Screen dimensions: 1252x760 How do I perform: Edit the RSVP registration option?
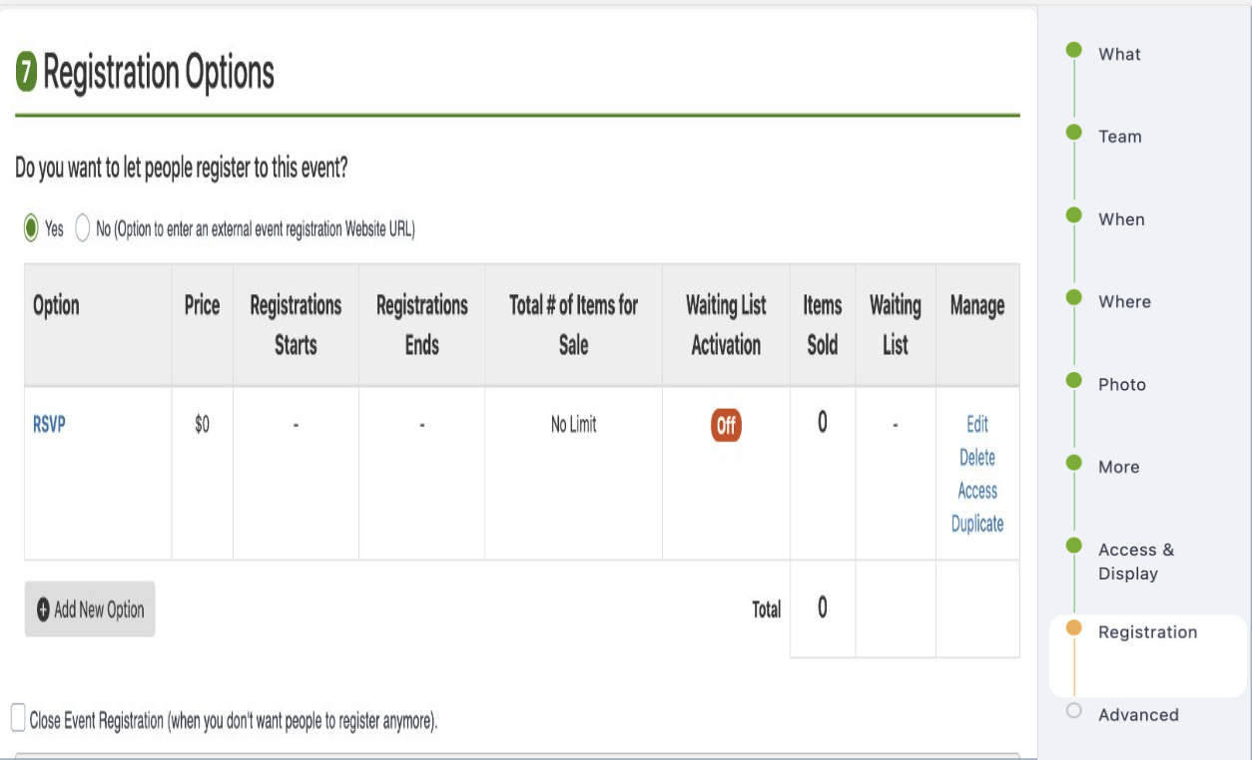pos(977,424)
